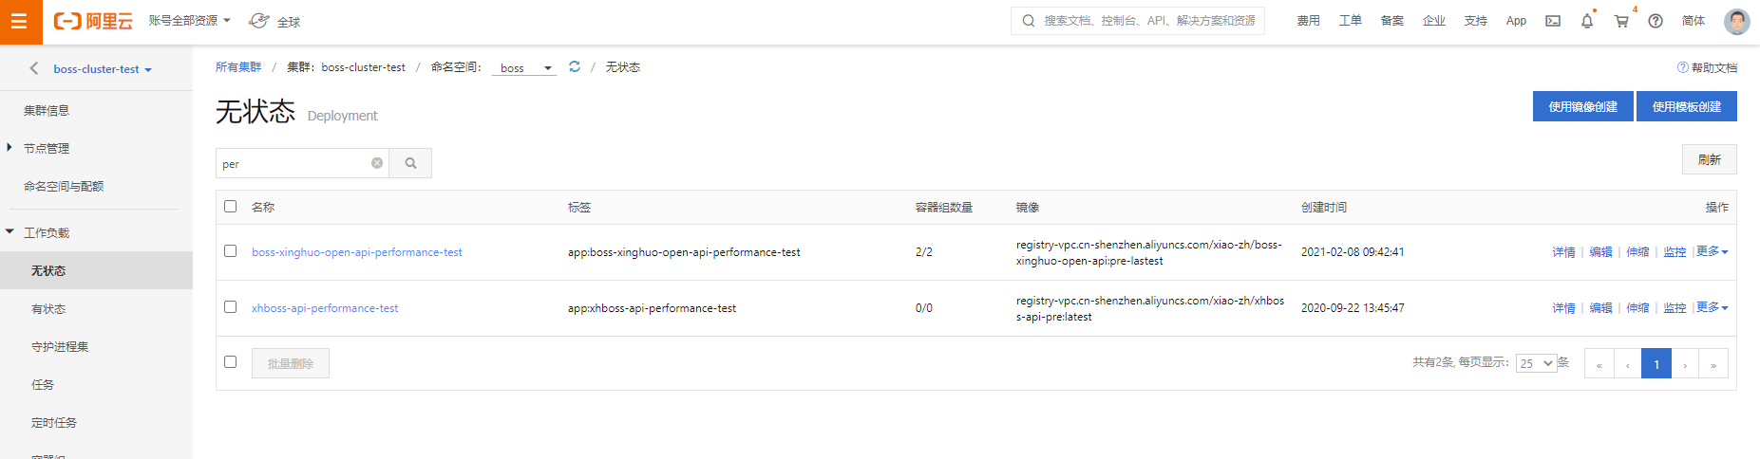Click 监控 for xhboss-api-performance-test
This screenshot has width=1760, height=459.
coord(1675,308)
